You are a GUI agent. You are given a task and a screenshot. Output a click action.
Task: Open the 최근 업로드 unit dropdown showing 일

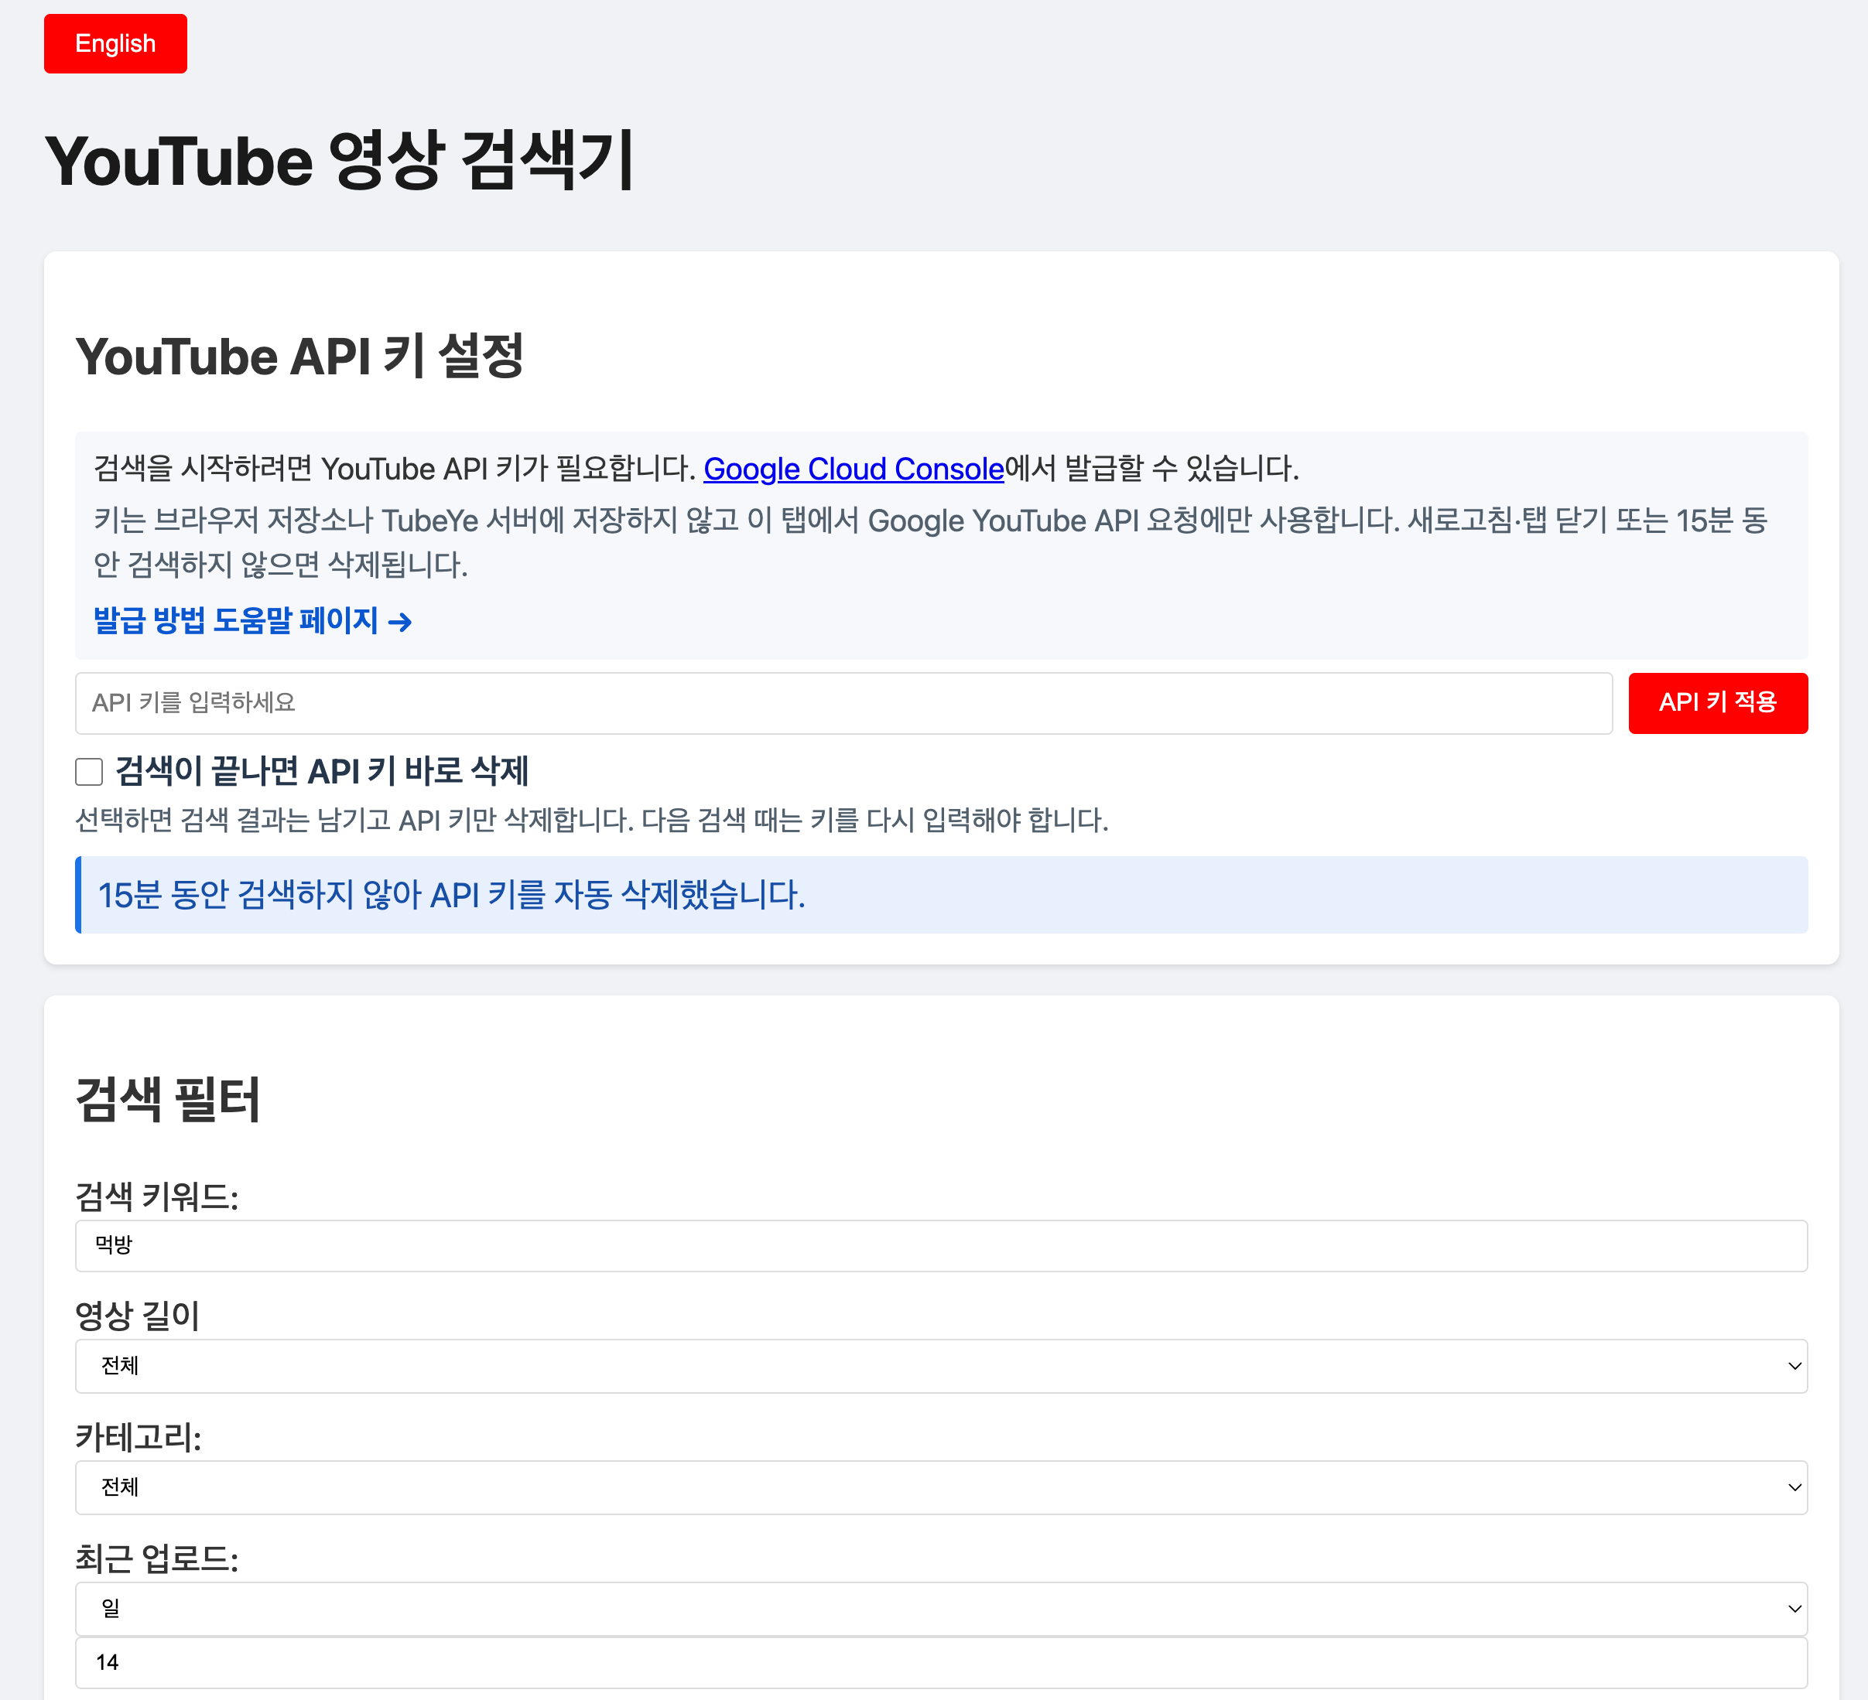click(x=940, y=1608)
